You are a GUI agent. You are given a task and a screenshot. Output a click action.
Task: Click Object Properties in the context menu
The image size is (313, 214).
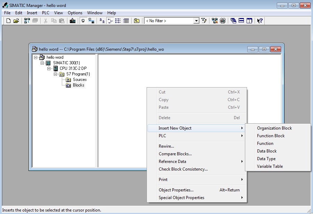click(176, 190)
